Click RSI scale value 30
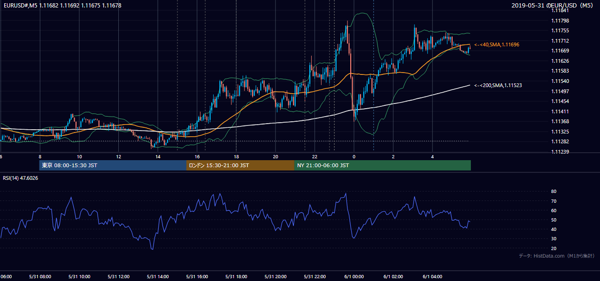The width and height of the screenshot is (600, 281). tap(554, 239)
